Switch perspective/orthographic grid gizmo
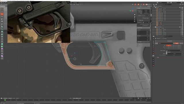The height and width of the screenshot is (104, 184). (135, 21)
